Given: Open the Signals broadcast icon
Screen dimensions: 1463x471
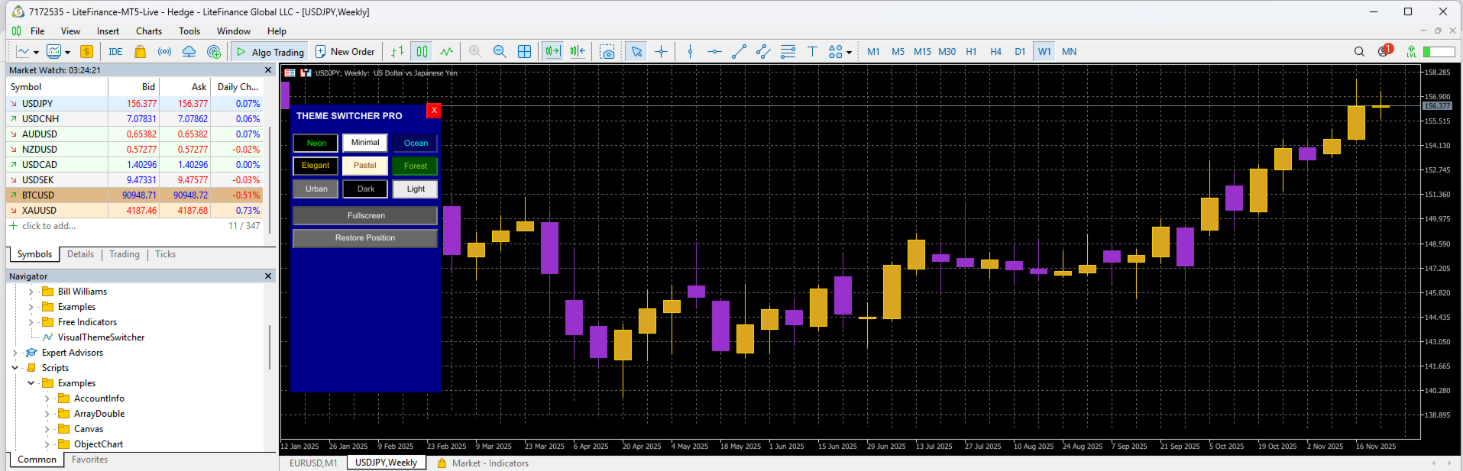Looking at the screenshot, I should coord(164,52).
